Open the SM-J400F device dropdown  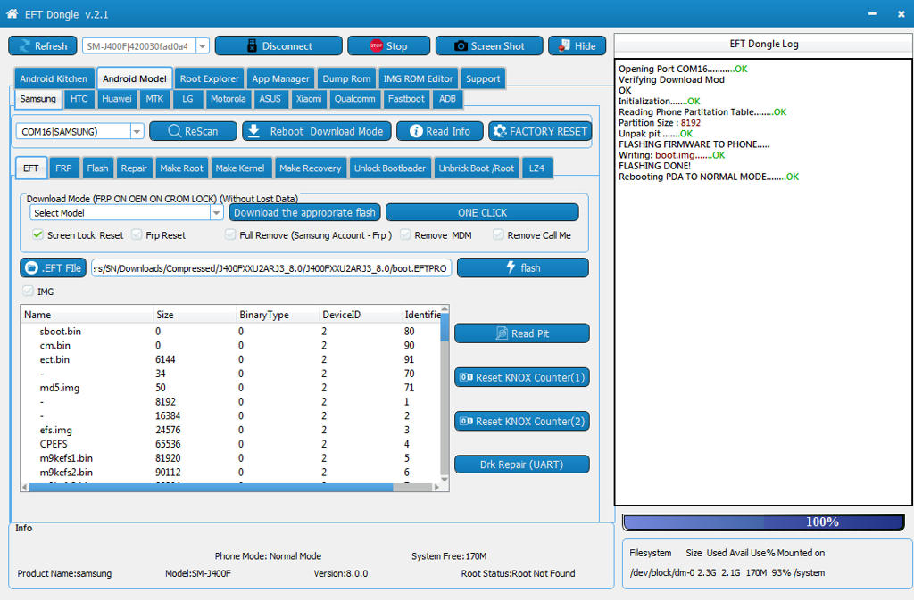(x=202, y=46)
